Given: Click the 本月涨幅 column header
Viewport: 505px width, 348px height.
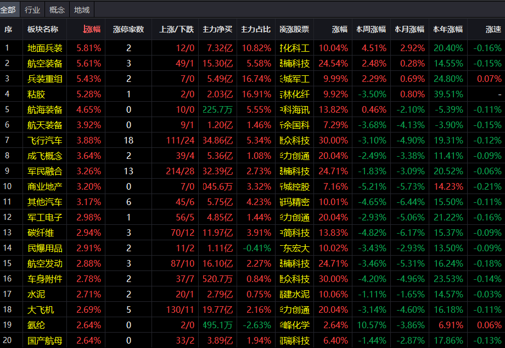Looking at the screenshot, I should pyautogui.click(x=409, y=29).
